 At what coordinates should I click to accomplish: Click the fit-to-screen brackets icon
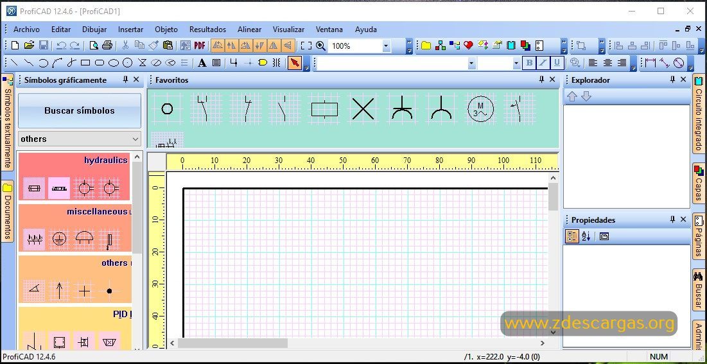pyautogui.click(x=306, y=46)
